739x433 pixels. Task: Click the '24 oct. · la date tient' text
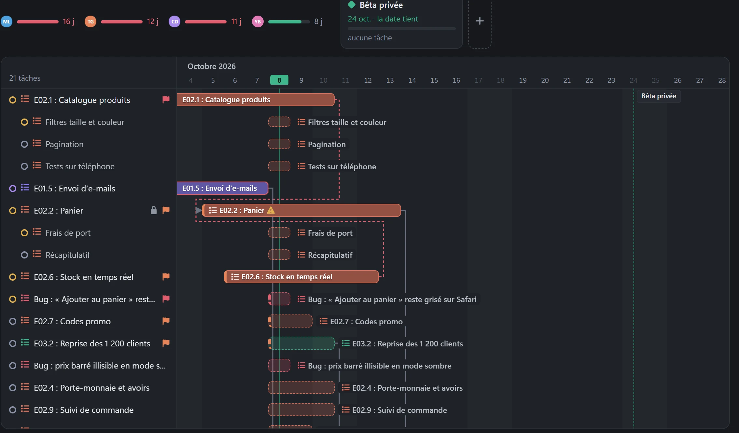[x=383, y=19]
